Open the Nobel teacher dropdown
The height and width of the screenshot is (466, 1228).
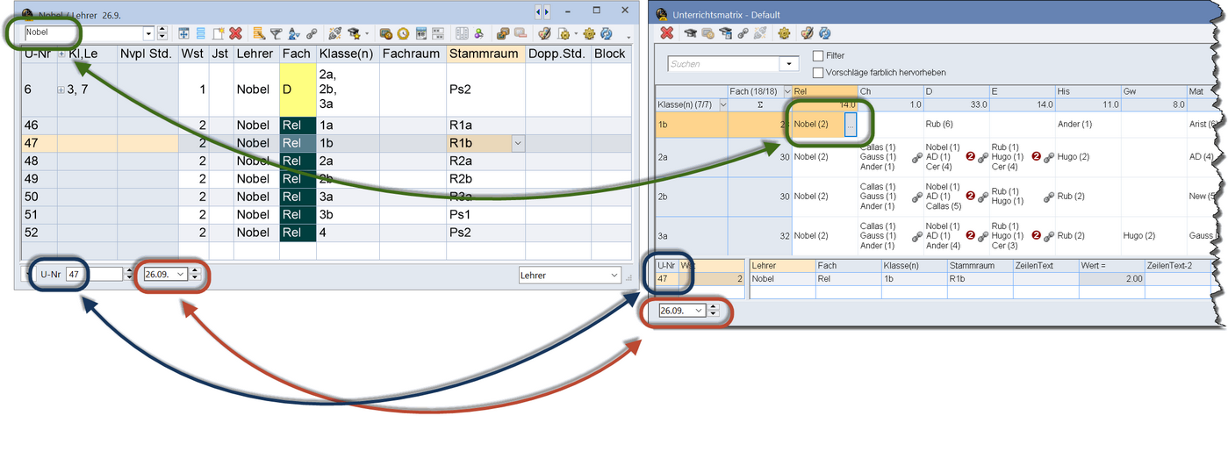148,33
